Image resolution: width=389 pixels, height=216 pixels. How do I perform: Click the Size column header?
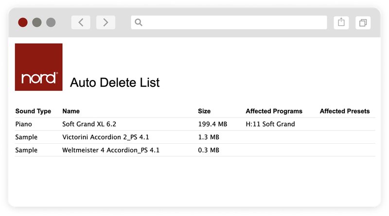click(x=204, y=111)
